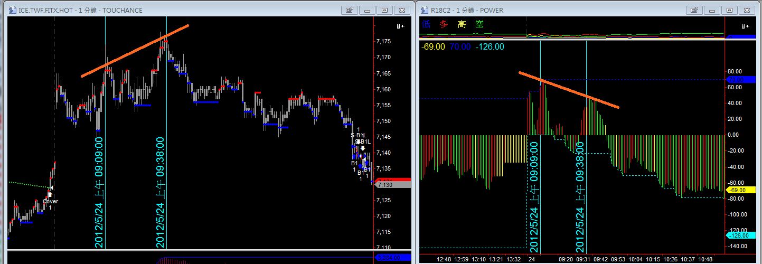Screen dimensions: 762x264
Task: Maximize the R18C2 POWER window
Action: click(729, 10)
